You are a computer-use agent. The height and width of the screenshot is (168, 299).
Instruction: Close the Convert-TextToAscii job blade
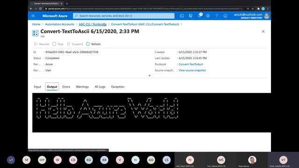click(263, 31)
